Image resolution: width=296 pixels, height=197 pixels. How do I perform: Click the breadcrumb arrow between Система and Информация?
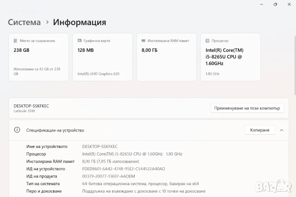tap(47, 22)
